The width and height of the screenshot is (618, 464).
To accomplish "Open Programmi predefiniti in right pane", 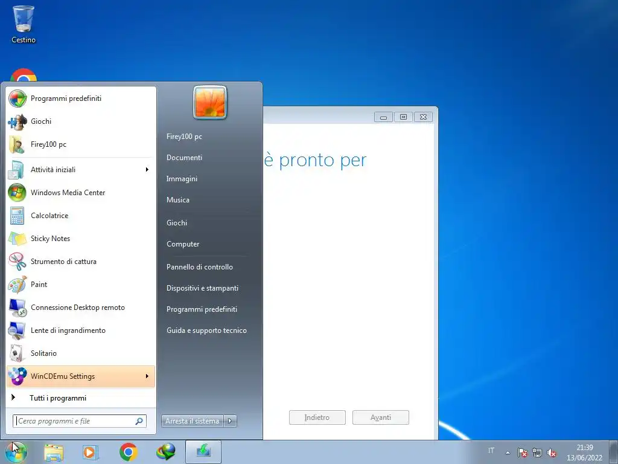I will pos(202,309).
